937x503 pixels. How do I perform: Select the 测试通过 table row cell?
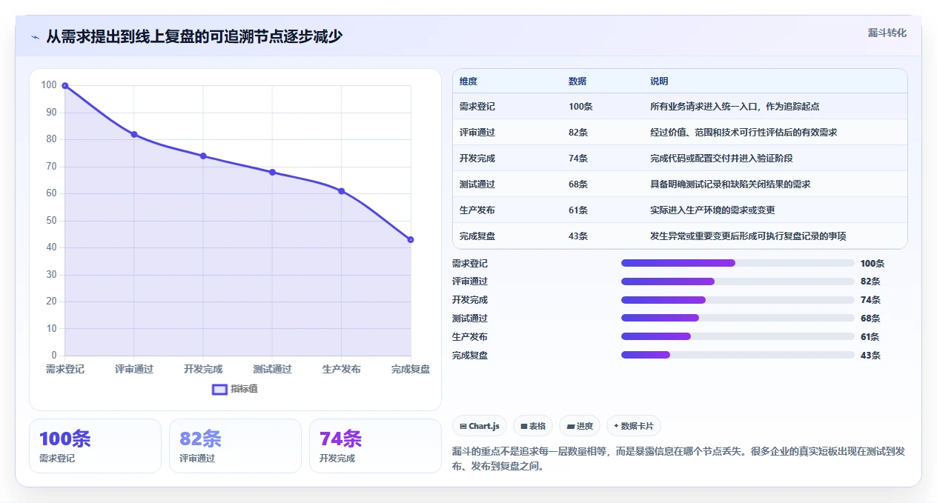[x=477, y=184]
